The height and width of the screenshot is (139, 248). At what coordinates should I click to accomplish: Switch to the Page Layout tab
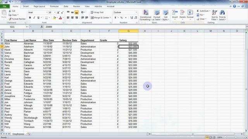coord(39,6)
